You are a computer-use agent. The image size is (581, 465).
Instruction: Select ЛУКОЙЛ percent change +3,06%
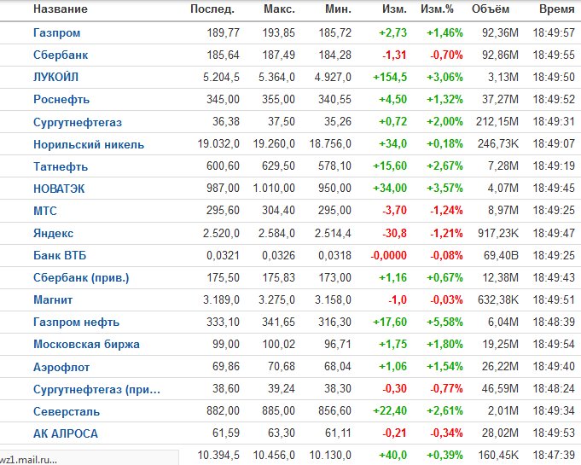coord(444,77)
